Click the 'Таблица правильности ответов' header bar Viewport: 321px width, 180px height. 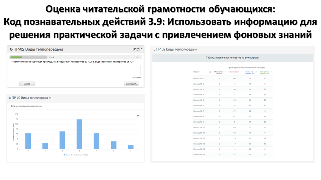(232, 58)
